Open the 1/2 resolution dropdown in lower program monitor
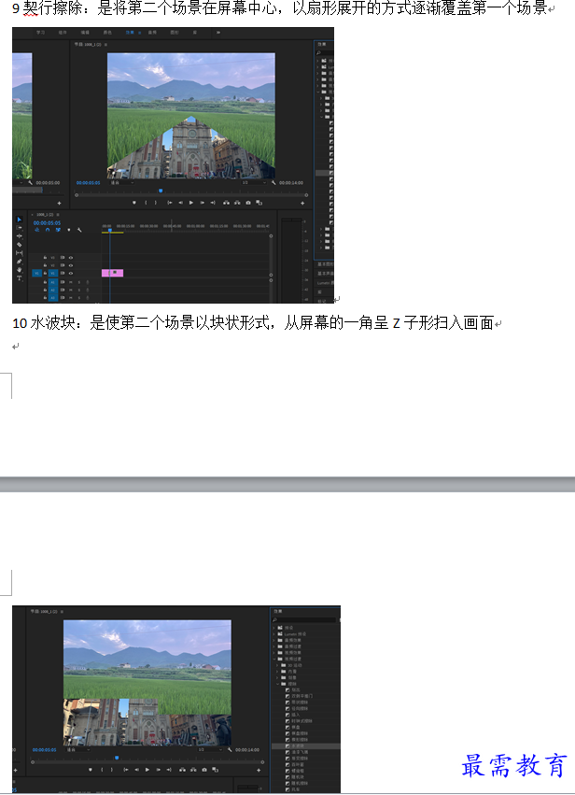575x795 pixels. pos(208,749)
